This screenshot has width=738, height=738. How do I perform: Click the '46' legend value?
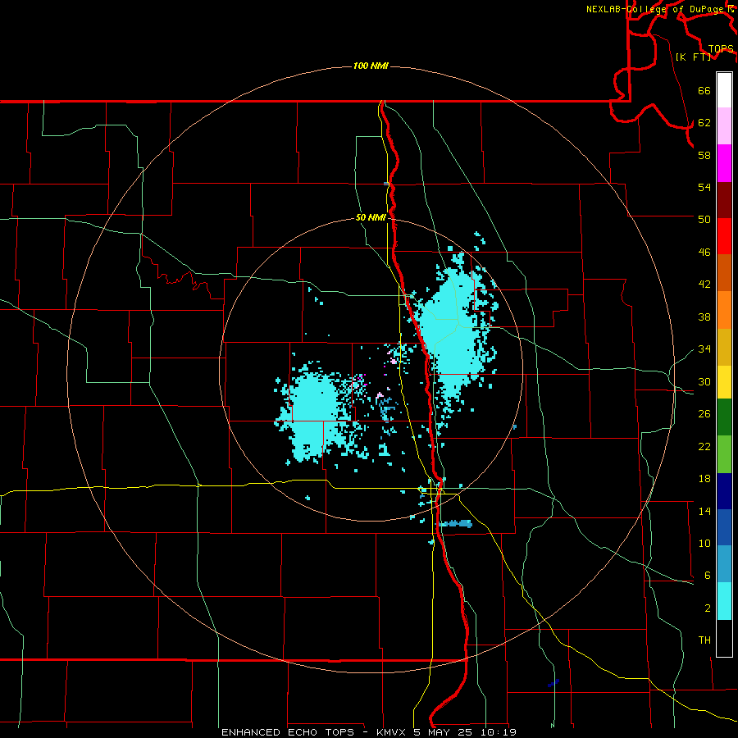tap(704, 252)
